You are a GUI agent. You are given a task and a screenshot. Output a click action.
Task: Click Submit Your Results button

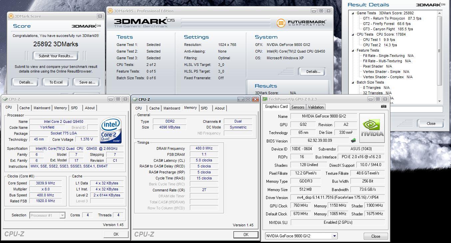click(56, 56)
